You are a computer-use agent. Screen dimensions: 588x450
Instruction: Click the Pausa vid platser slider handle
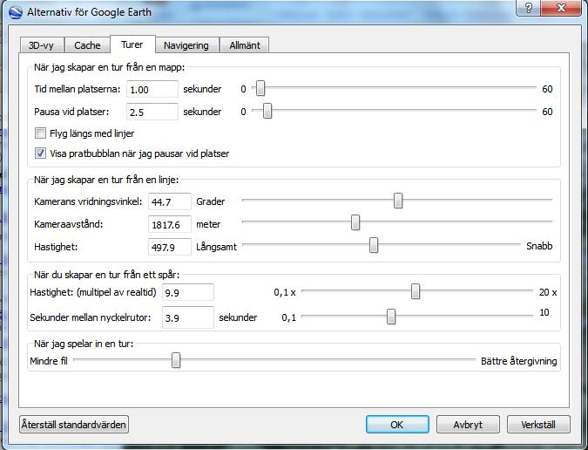267,111
